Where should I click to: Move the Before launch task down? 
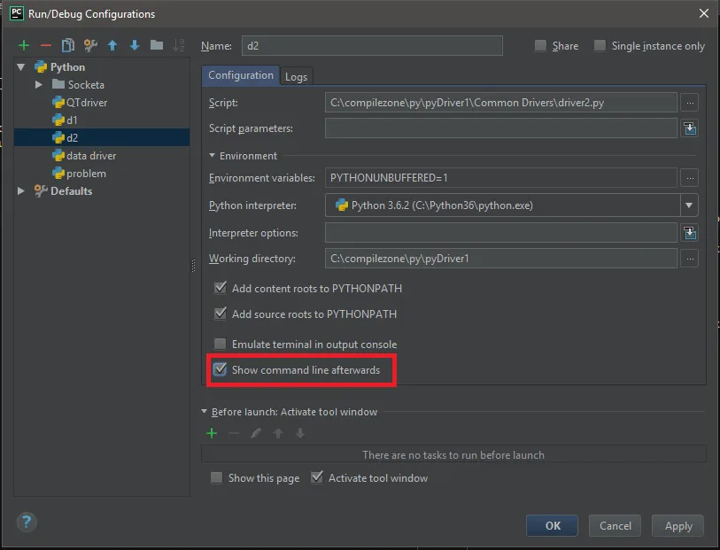[300, 433]
